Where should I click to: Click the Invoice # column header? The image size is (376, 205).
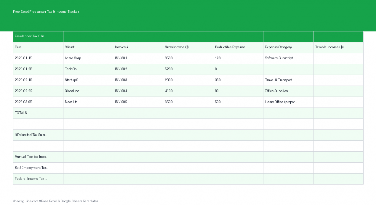[138, 47]
